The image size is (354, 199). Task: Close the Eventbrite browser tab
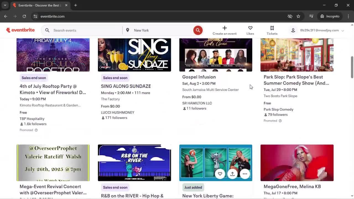tap(66, 5)
